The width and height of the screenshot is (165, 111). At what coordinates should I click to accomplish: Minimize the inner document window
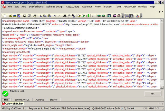157,12
